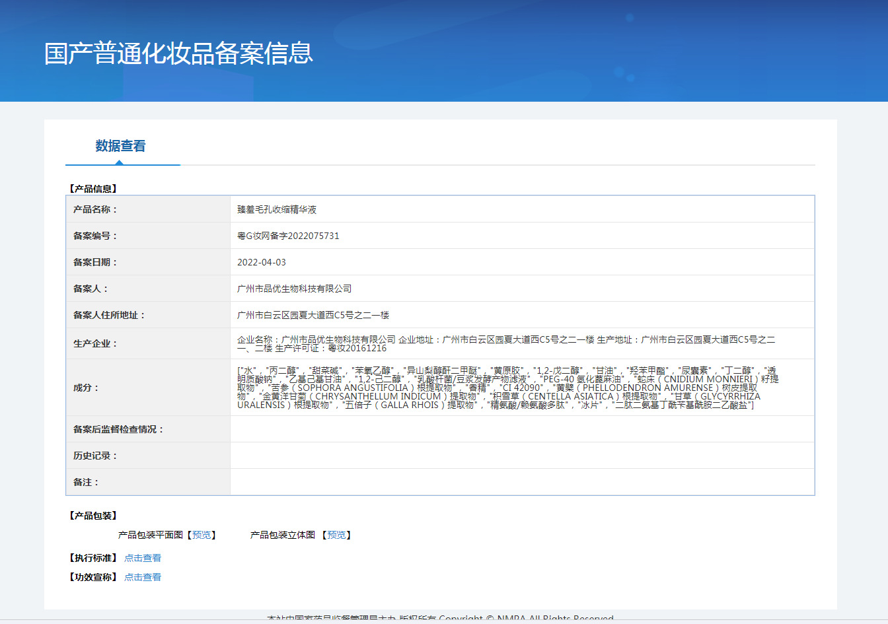888x624 pixels.
Task: Click the 备案人住所地址 address value
Action: tap(313, 315)
